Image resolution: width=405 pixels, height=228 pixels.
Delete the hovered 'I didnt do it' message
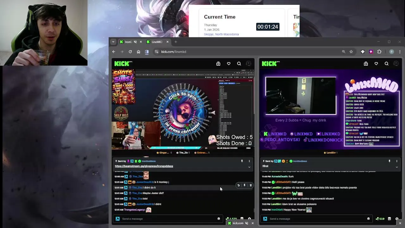tap(251, 186)
